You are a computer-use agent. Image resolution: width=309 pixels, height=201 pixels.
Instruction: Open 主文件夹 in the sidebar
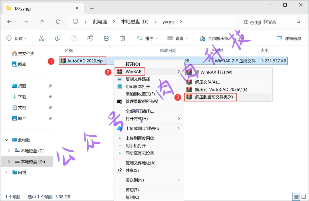pyautogui.click(x=23, y=53)
